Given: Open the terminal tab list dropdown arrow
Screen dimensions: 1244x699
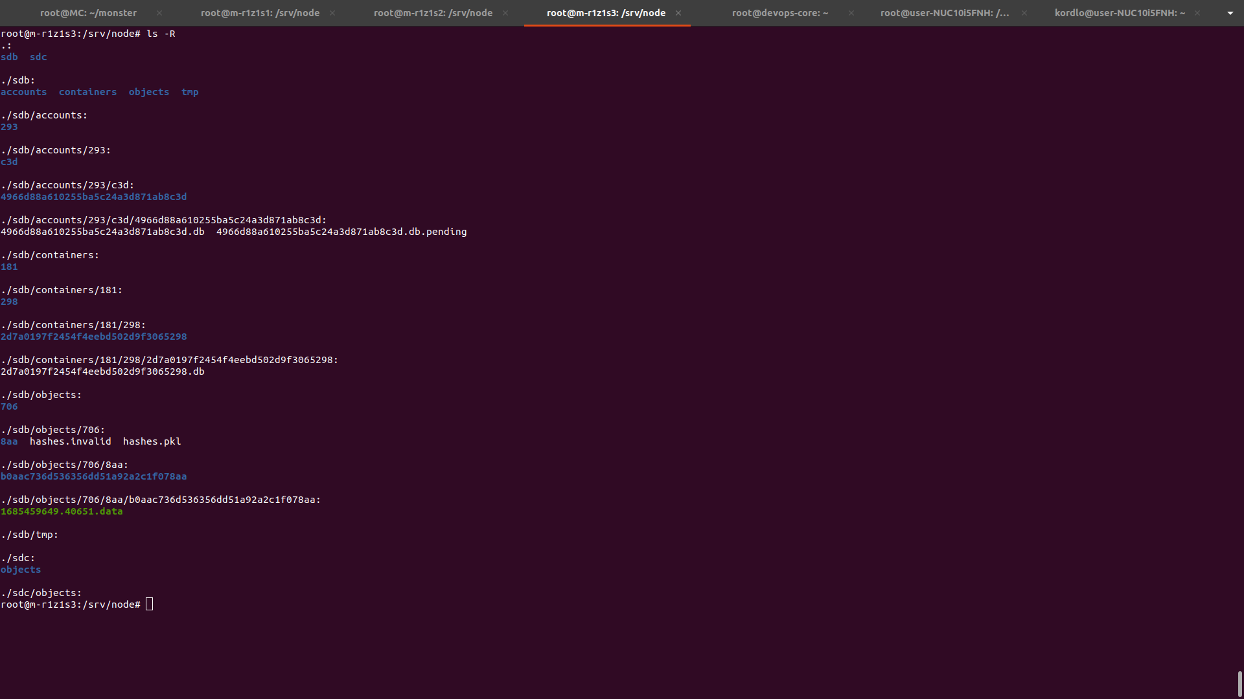Looking at the screenshot, I should click(1230, 13).
